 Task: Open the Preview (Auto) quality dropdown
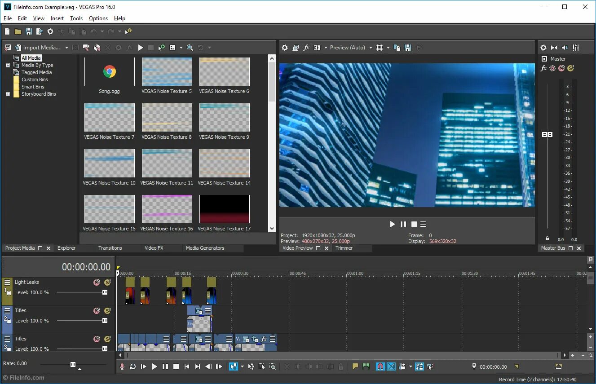(x=371, y=48)
